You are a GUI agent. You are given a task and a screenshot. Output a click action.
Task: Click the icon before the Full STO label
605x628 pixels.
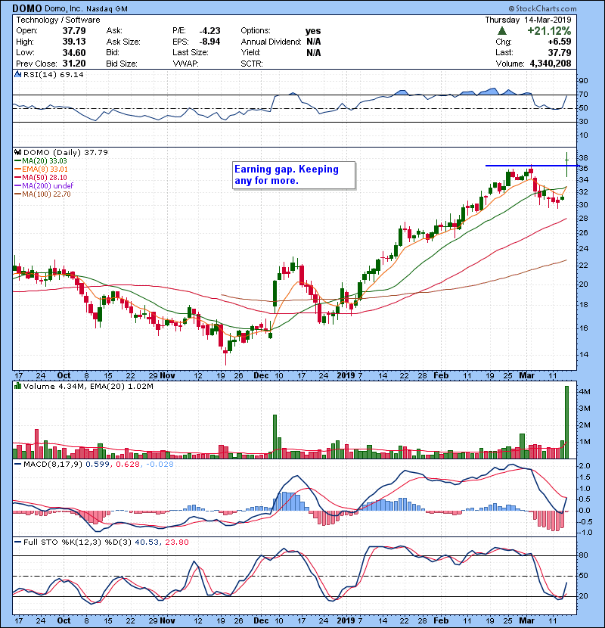click(x=17, y=542)
